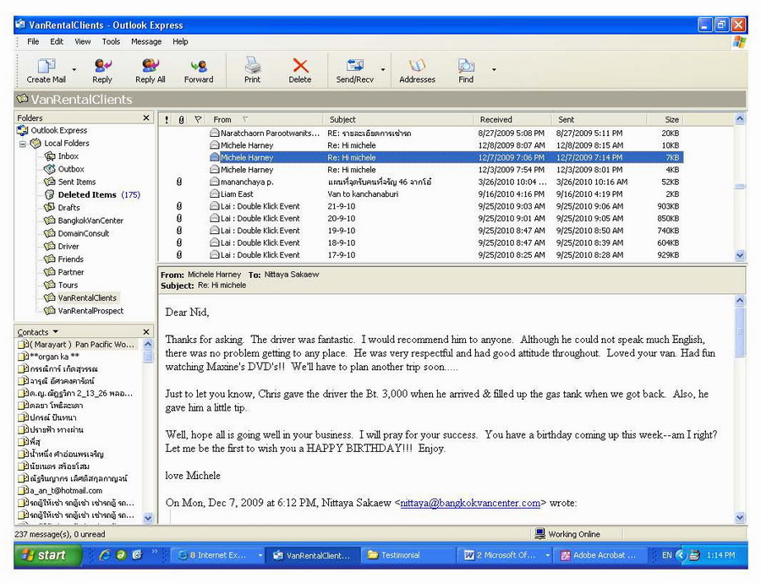761x583 pixels.
Task: Open the Message menu
Action: point(146,41)
